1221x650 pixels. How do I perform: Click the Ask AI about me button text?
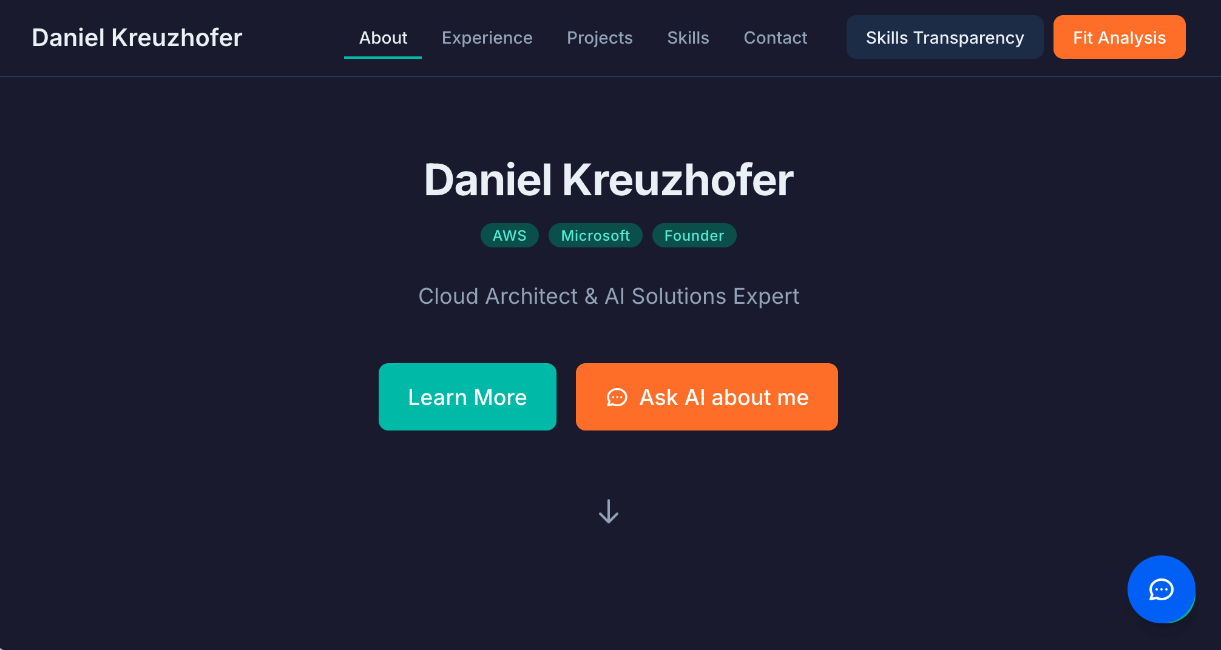pos(723,397)
